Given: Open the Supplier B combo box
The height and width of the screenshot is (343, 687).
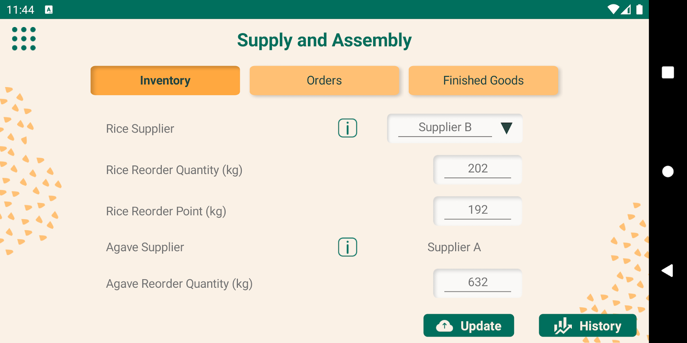Looking at the screenshot, I should 445,128.
